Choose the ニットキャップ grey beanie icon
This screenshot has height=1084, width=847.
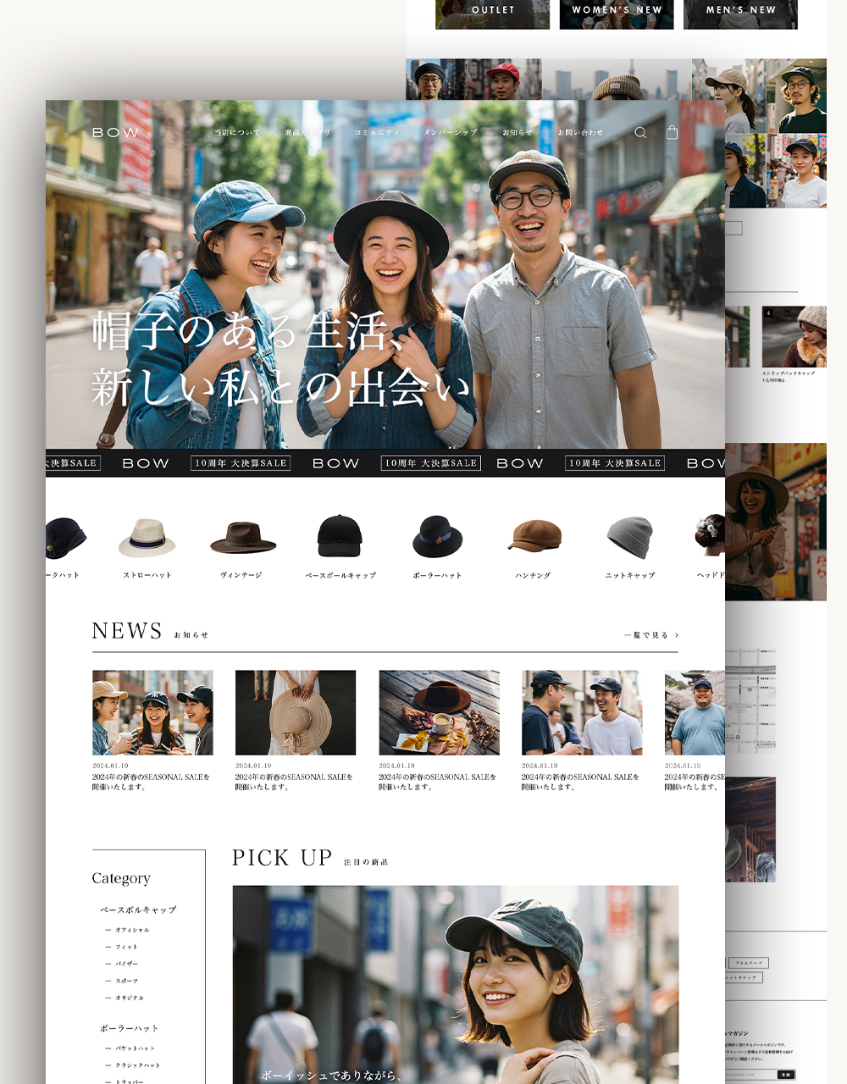(x=630, y=538)
